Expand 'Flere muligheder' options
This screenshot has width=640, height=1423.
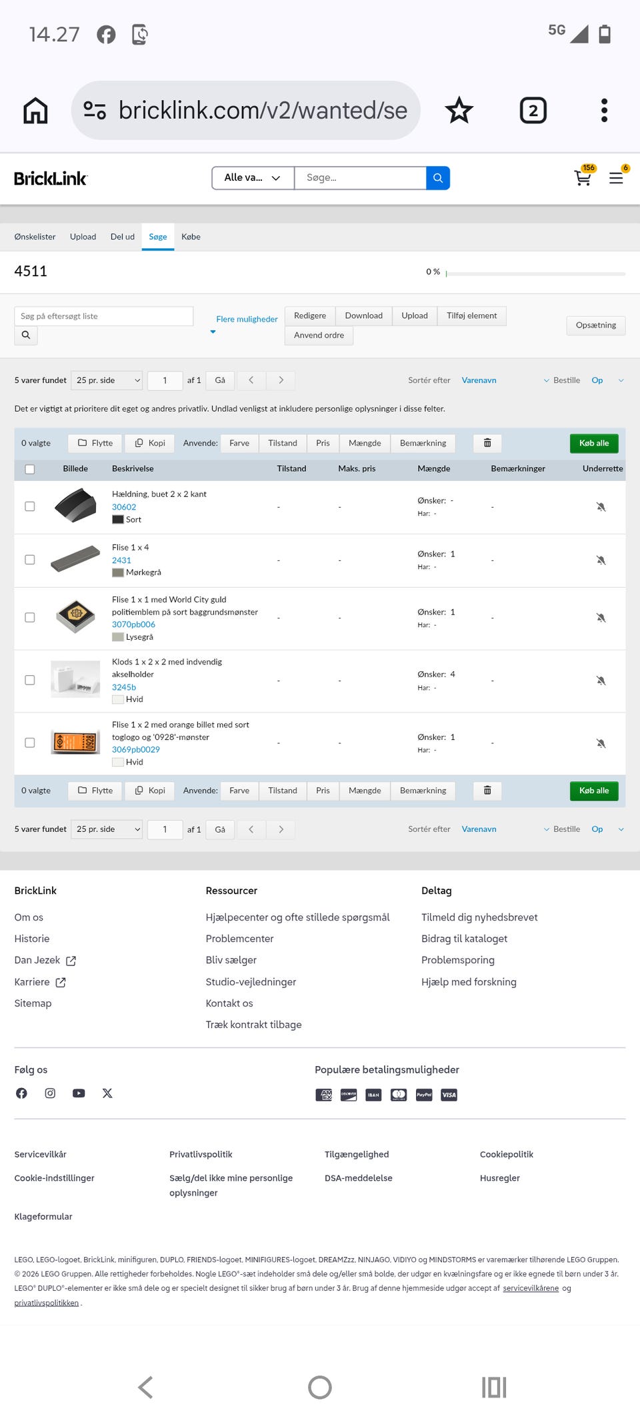(247, 319)
